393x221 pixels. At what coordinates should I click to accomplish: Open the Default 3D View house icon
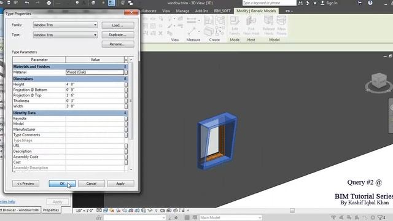93,3
